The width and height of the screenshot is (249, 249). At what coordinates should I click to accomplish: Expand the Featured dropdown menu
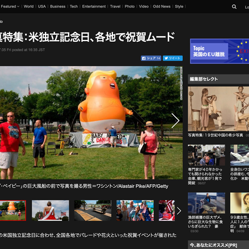coord(10,6)
